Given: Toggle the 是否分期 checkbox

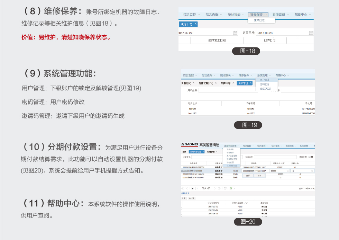Looking at the screenshot, I should [x=310, y=157].
